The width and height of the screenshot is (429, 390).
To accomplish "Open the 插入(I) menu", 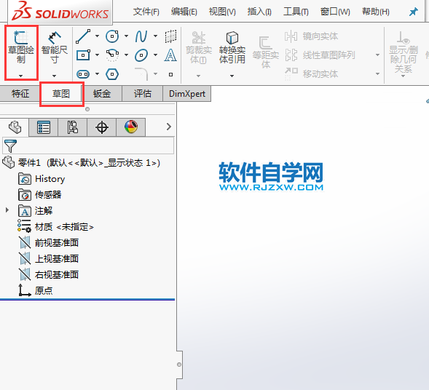I will tap(259, 12).
